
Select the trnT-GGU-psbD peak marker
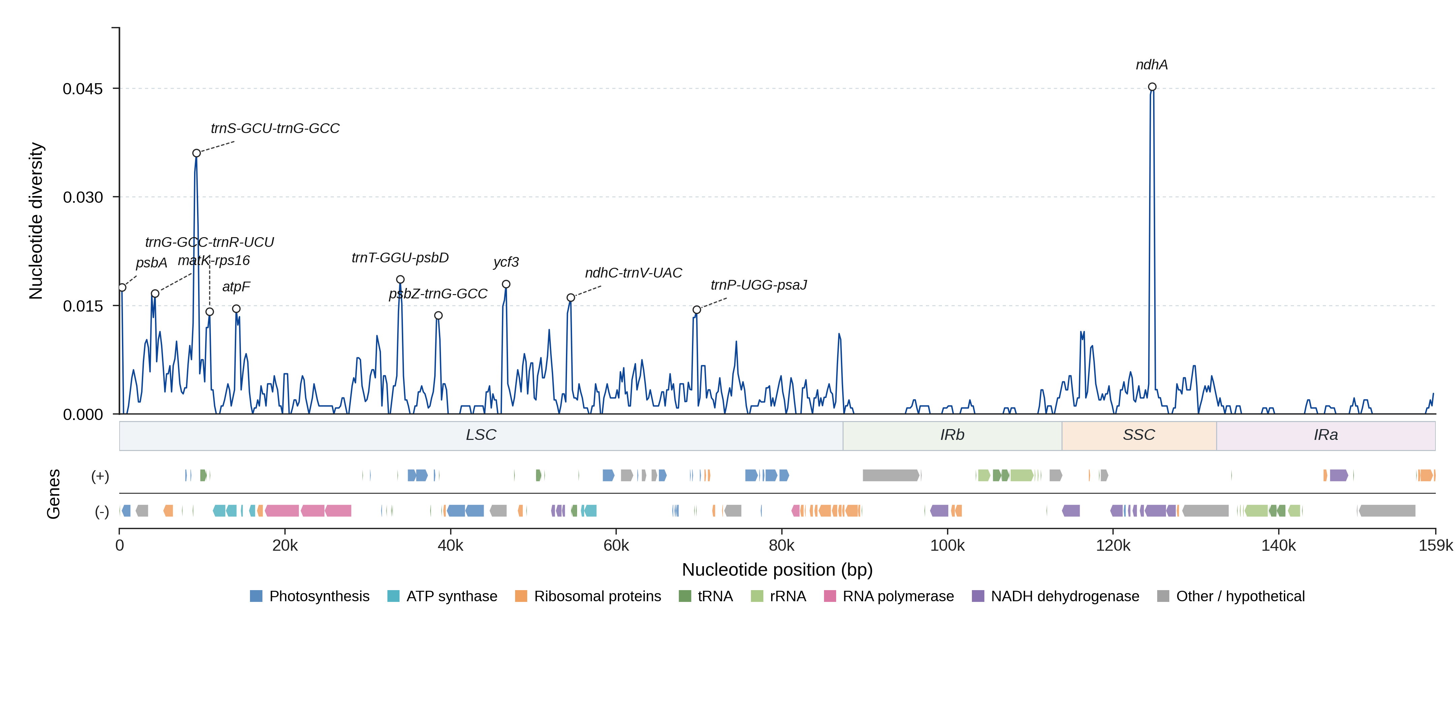coord(400,279)
